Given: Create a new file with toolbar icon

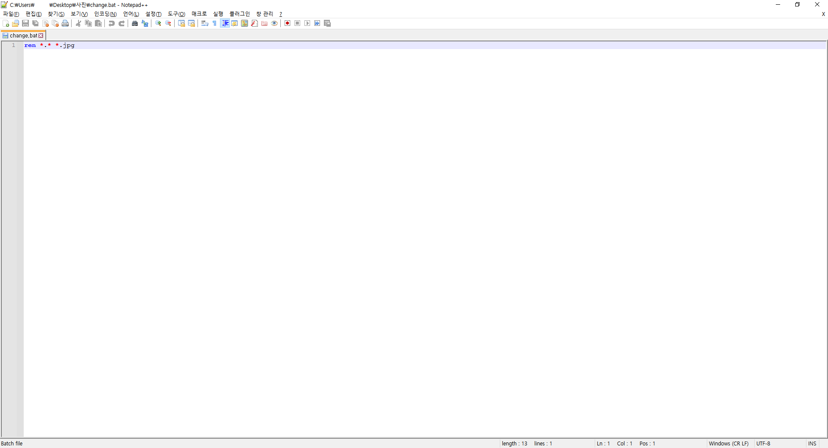Looking at the screenshot, I should click(6, 23).
